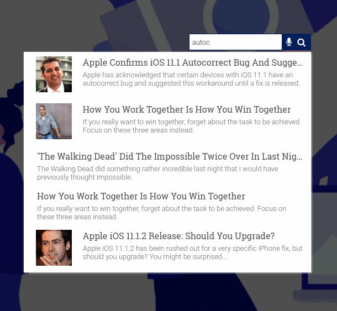Click the microphone voice search icon
The image size is (337, 311).
(289, 42)
